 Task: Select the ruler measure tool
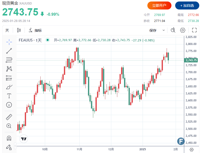[9, 117]
